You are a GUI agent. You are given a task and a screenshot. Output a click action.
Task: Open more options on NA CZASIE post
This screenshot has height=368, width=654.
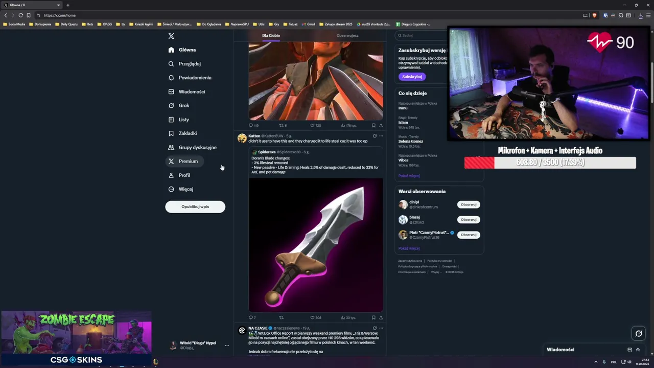381,328
